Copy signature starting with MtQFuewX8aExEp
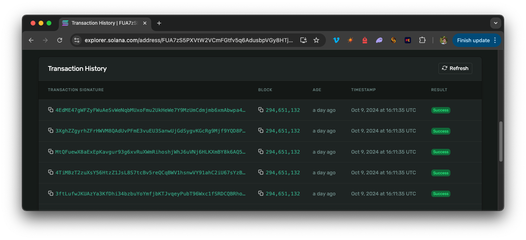 tap(51, 152)
